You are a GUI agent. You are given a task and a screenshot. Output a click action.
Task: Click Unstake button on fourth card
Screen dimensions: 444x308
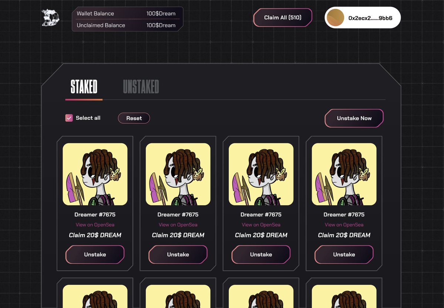pyautogui.click(x=344, y=254)
